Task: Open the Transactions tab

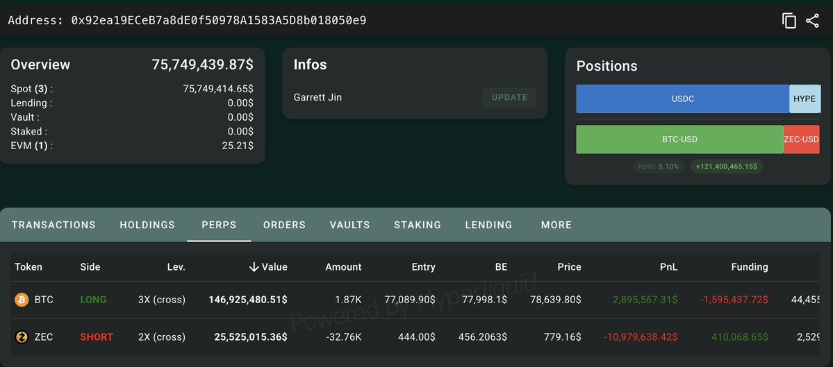Action: point(53,225)
